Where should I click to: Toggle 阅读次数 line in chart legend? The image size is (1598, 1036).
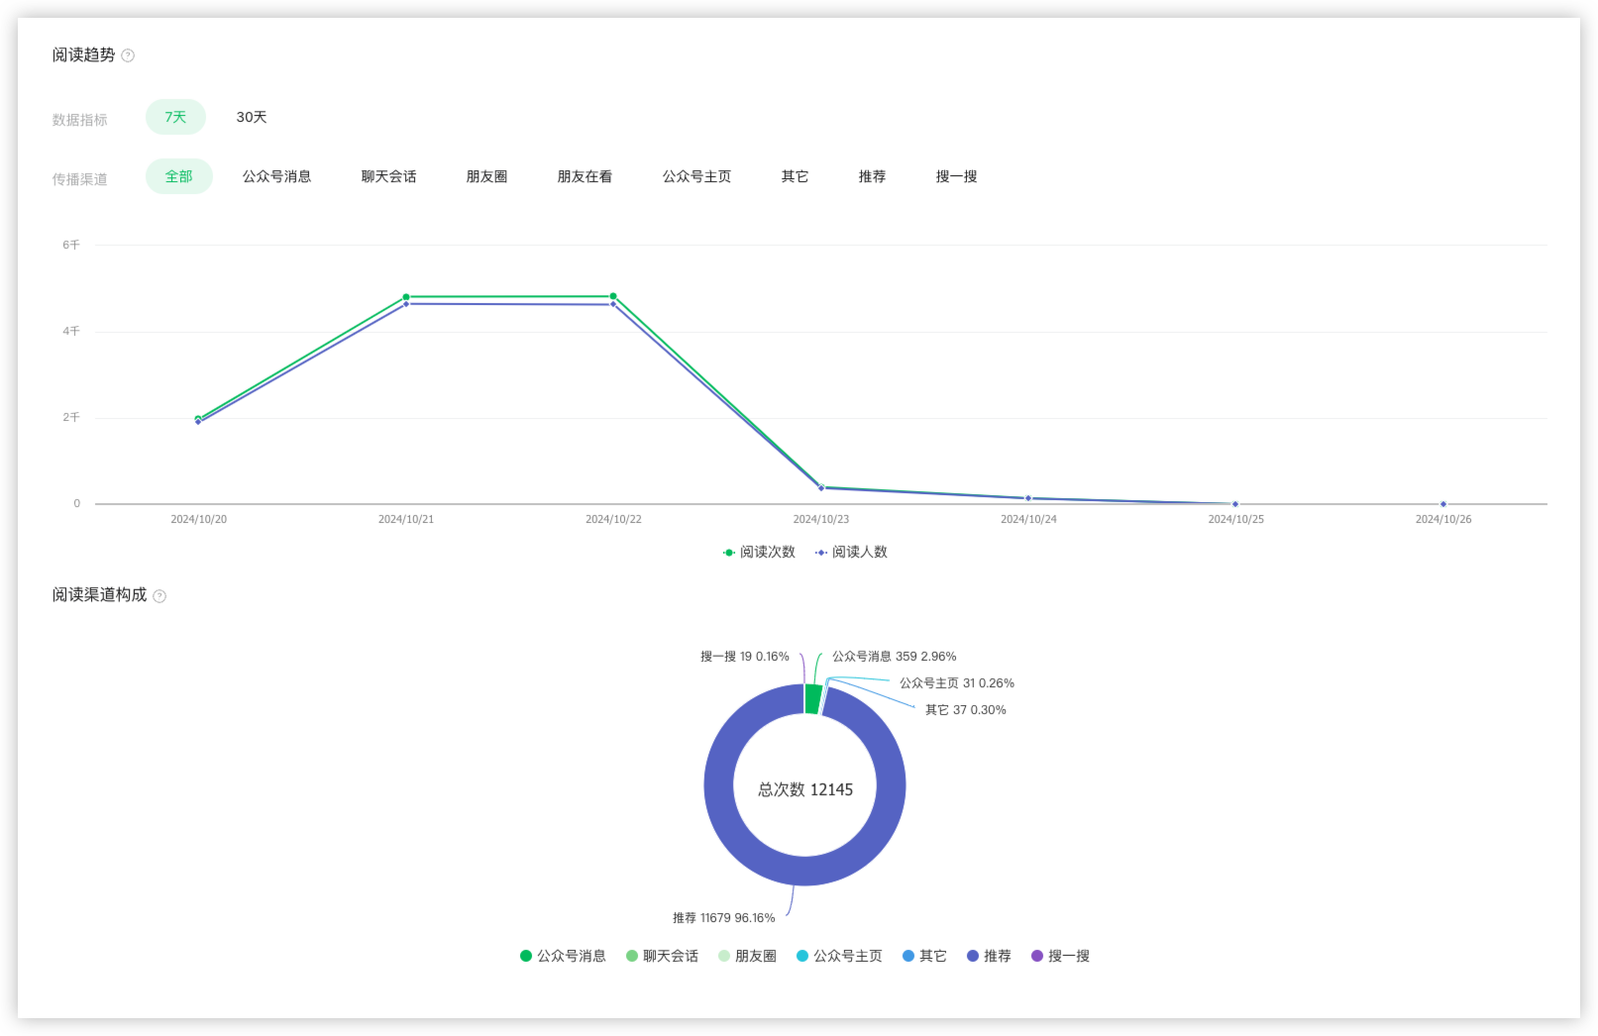(759, 553)
